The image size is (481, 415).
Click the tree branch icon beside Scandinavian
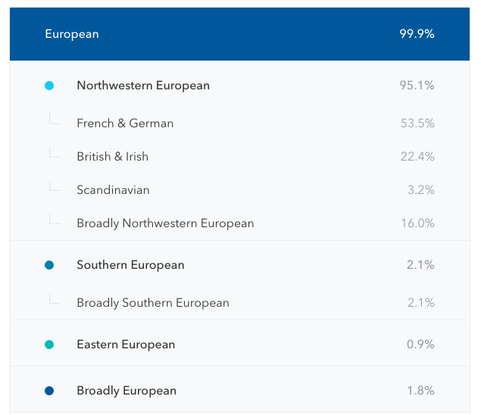pyautogui.click(x=54, y=186)
